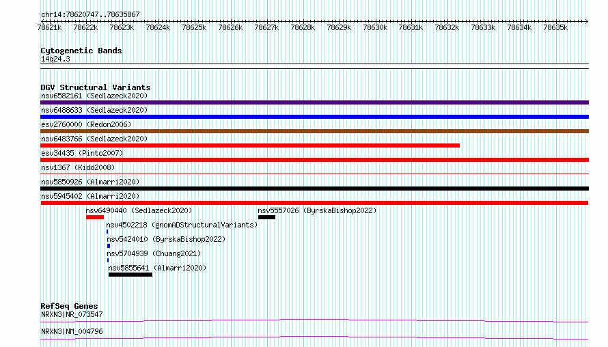Click the nsv6582161 (Sedlazeck2020) variant label
This screenshot has height=347, width=608.
tap(94, 96)
